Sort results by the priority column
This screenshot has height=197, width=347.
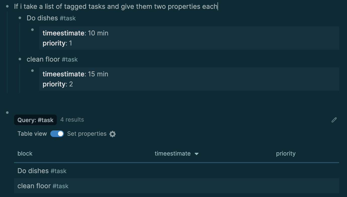[286, 154]
